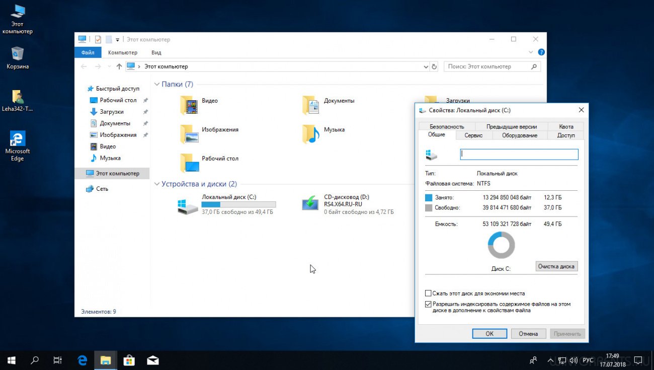This screenshot has width=654, height=370.
Task: Enable Сжать этот диск для экономии места
Action: pos(428,293)
